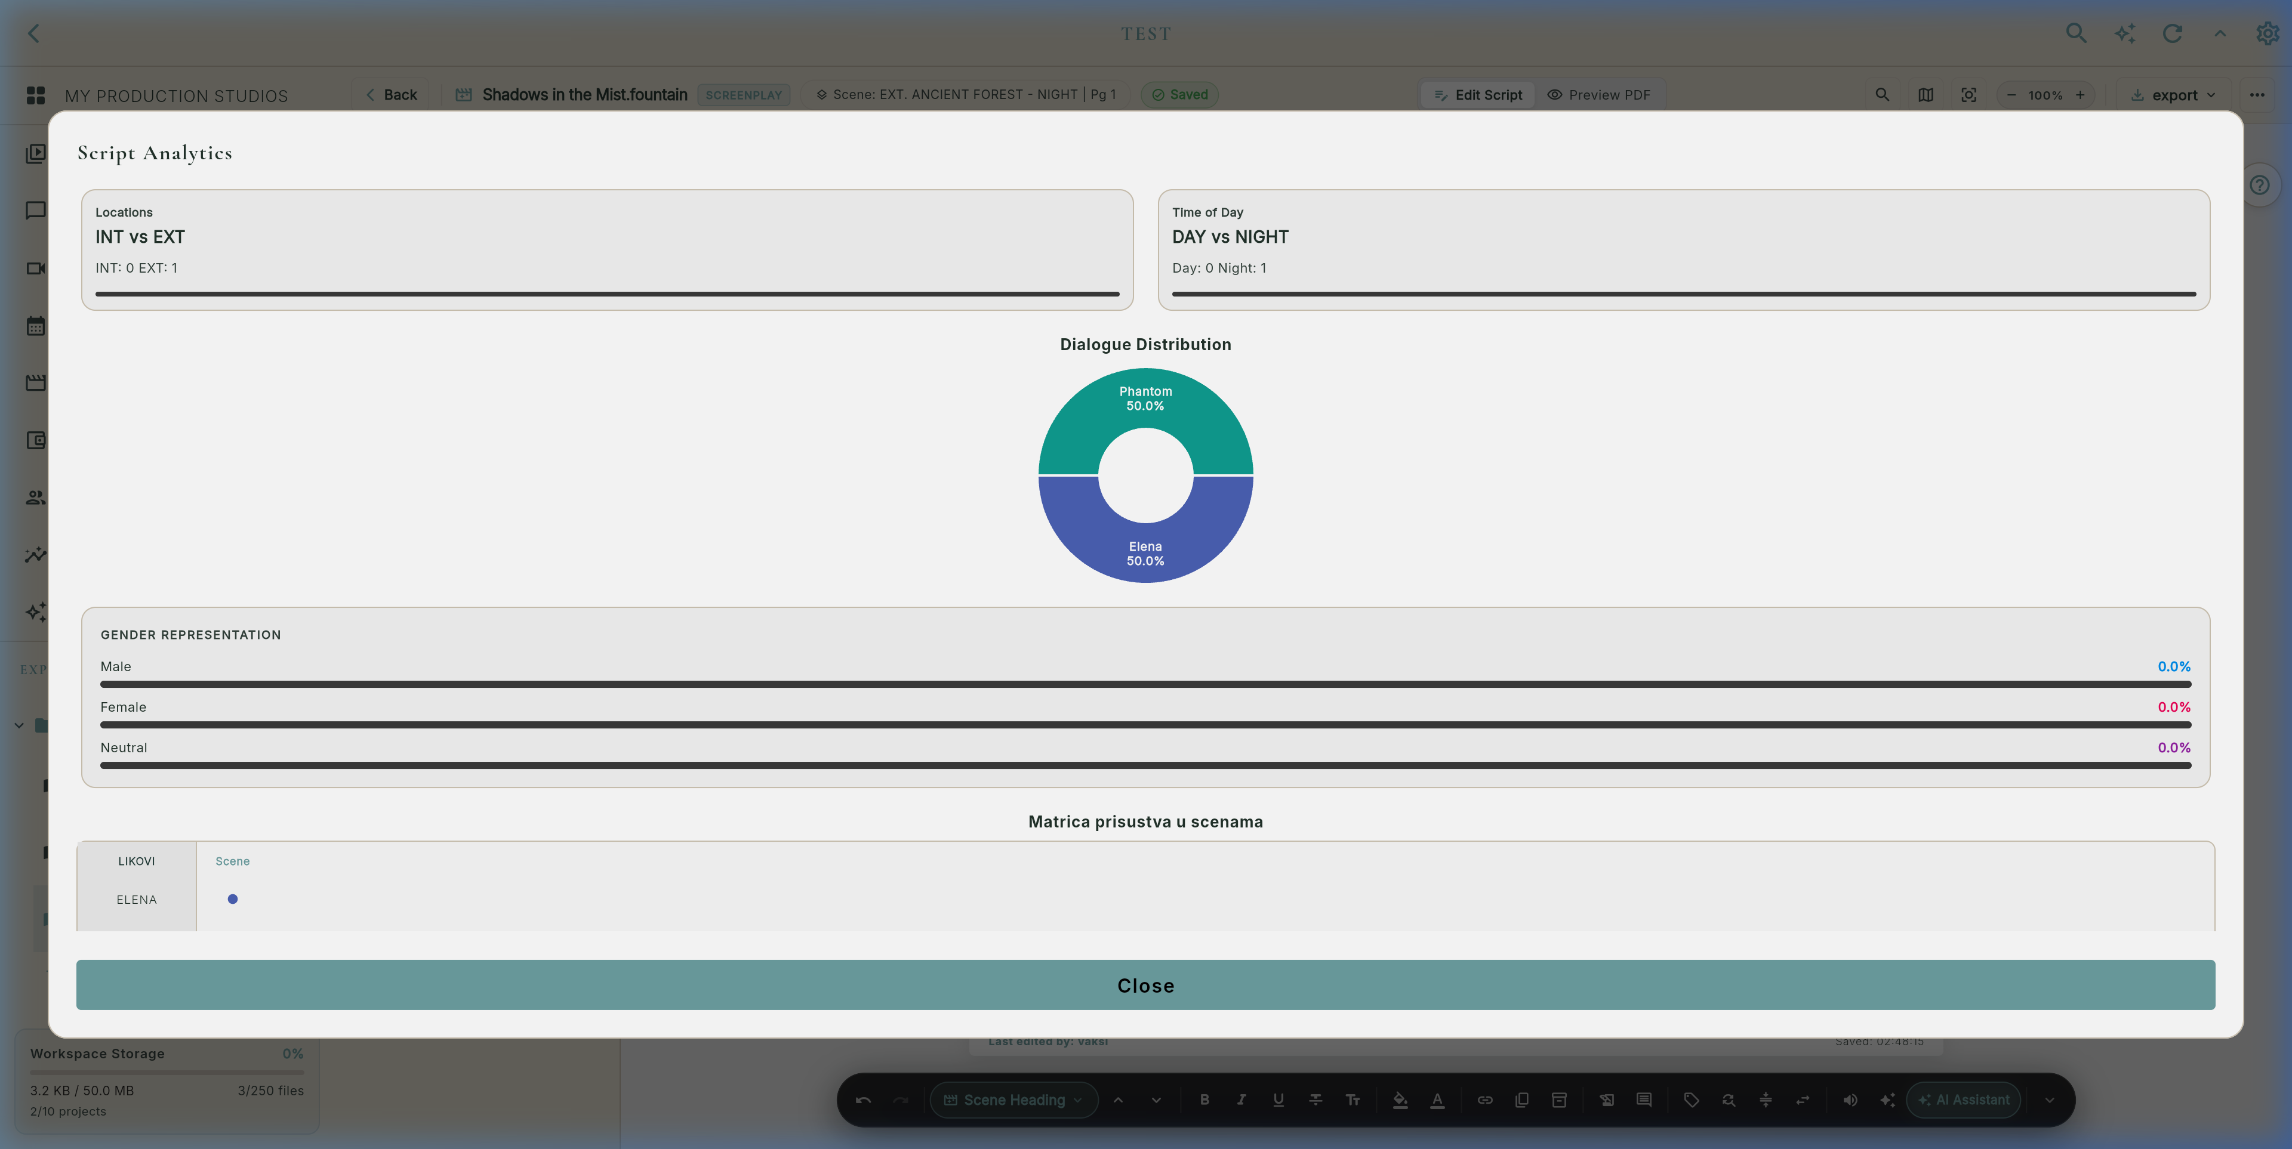This screenshot has height=1149, width=2292.
Task: Click the search icon in the top bar
Action: (x=2076, y=34)
